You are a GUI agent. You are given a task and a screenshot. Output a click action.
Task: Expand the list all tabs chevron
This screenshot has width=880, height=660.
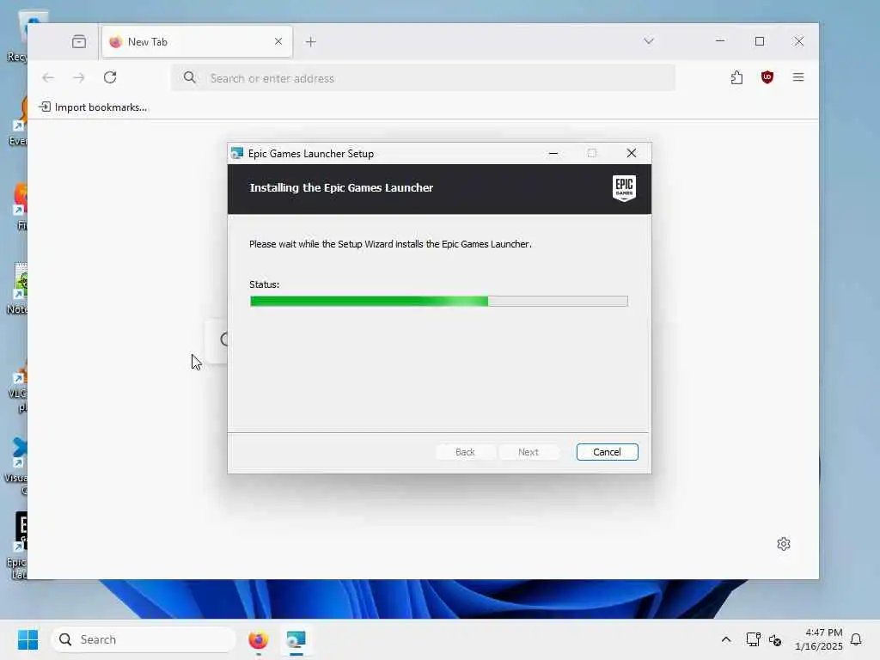649,41
